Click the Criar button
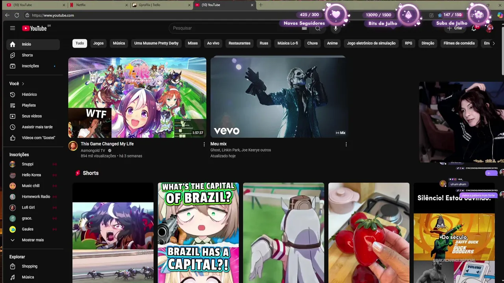 (455, 28)
